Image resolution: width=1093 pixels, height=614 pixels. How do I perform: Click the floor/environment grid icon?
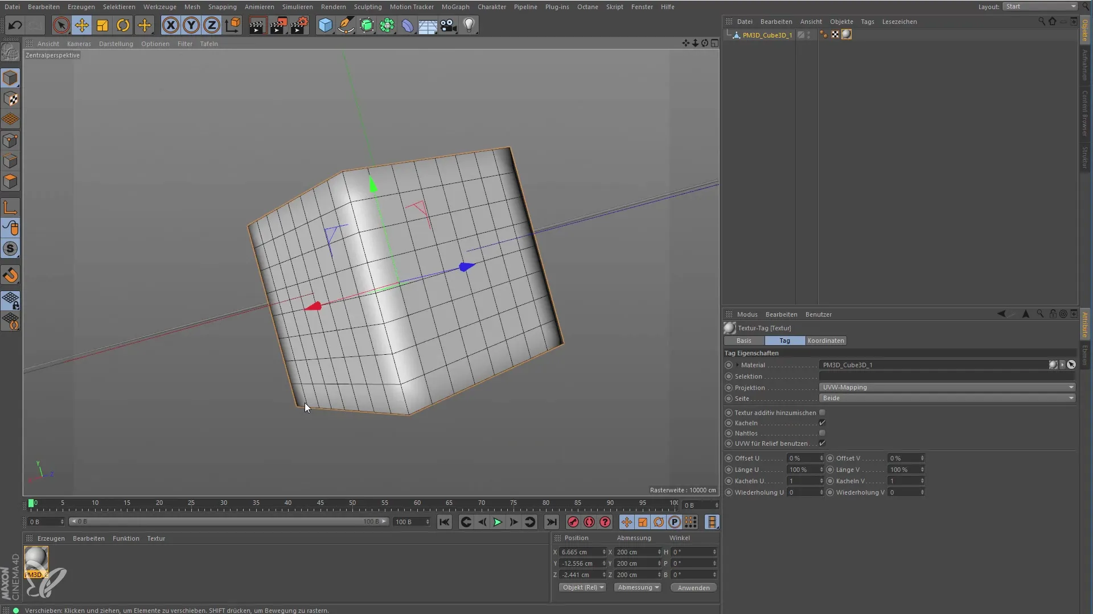pos(428,25)
